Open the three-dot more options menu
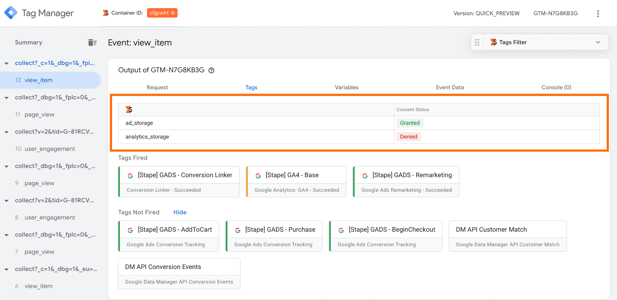This screenshot has height=300, width=617. pyautogui.click(x=598, y=14)
